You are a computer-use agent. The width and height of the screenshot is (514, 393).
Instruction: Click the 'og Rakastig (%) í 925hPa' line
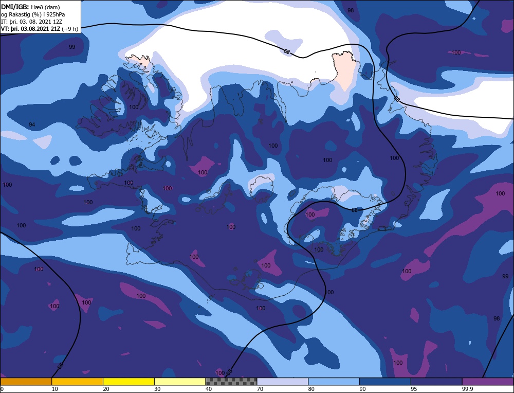[33, 14]
